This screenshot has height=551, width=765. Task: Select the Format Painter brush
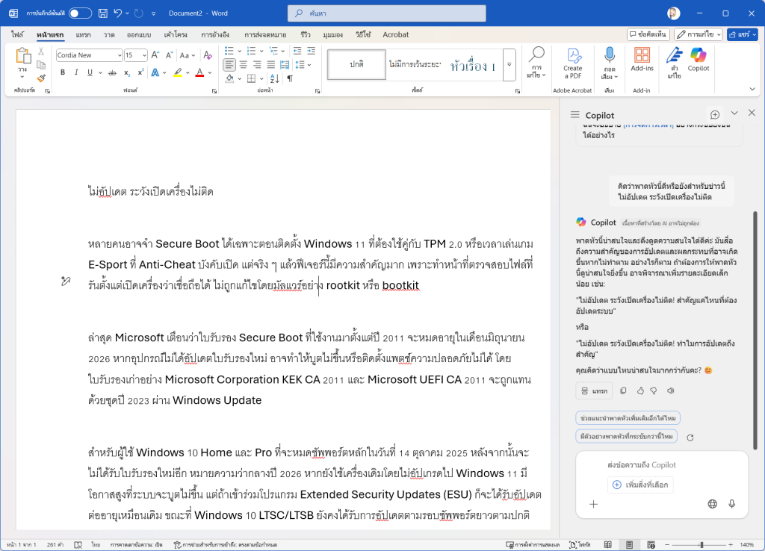click(41, 78)
